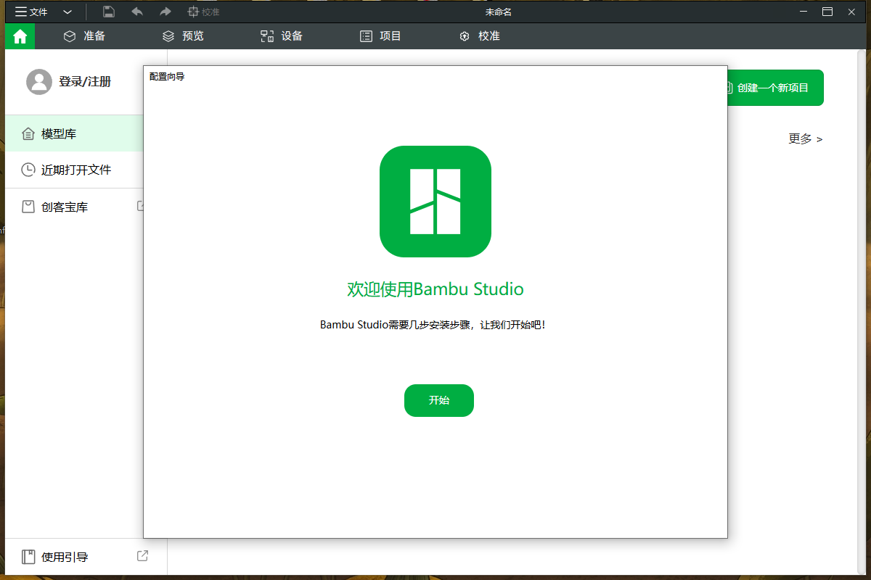
Task: Minimize the Bambu Studio window
Action: [x=802, y=12]
